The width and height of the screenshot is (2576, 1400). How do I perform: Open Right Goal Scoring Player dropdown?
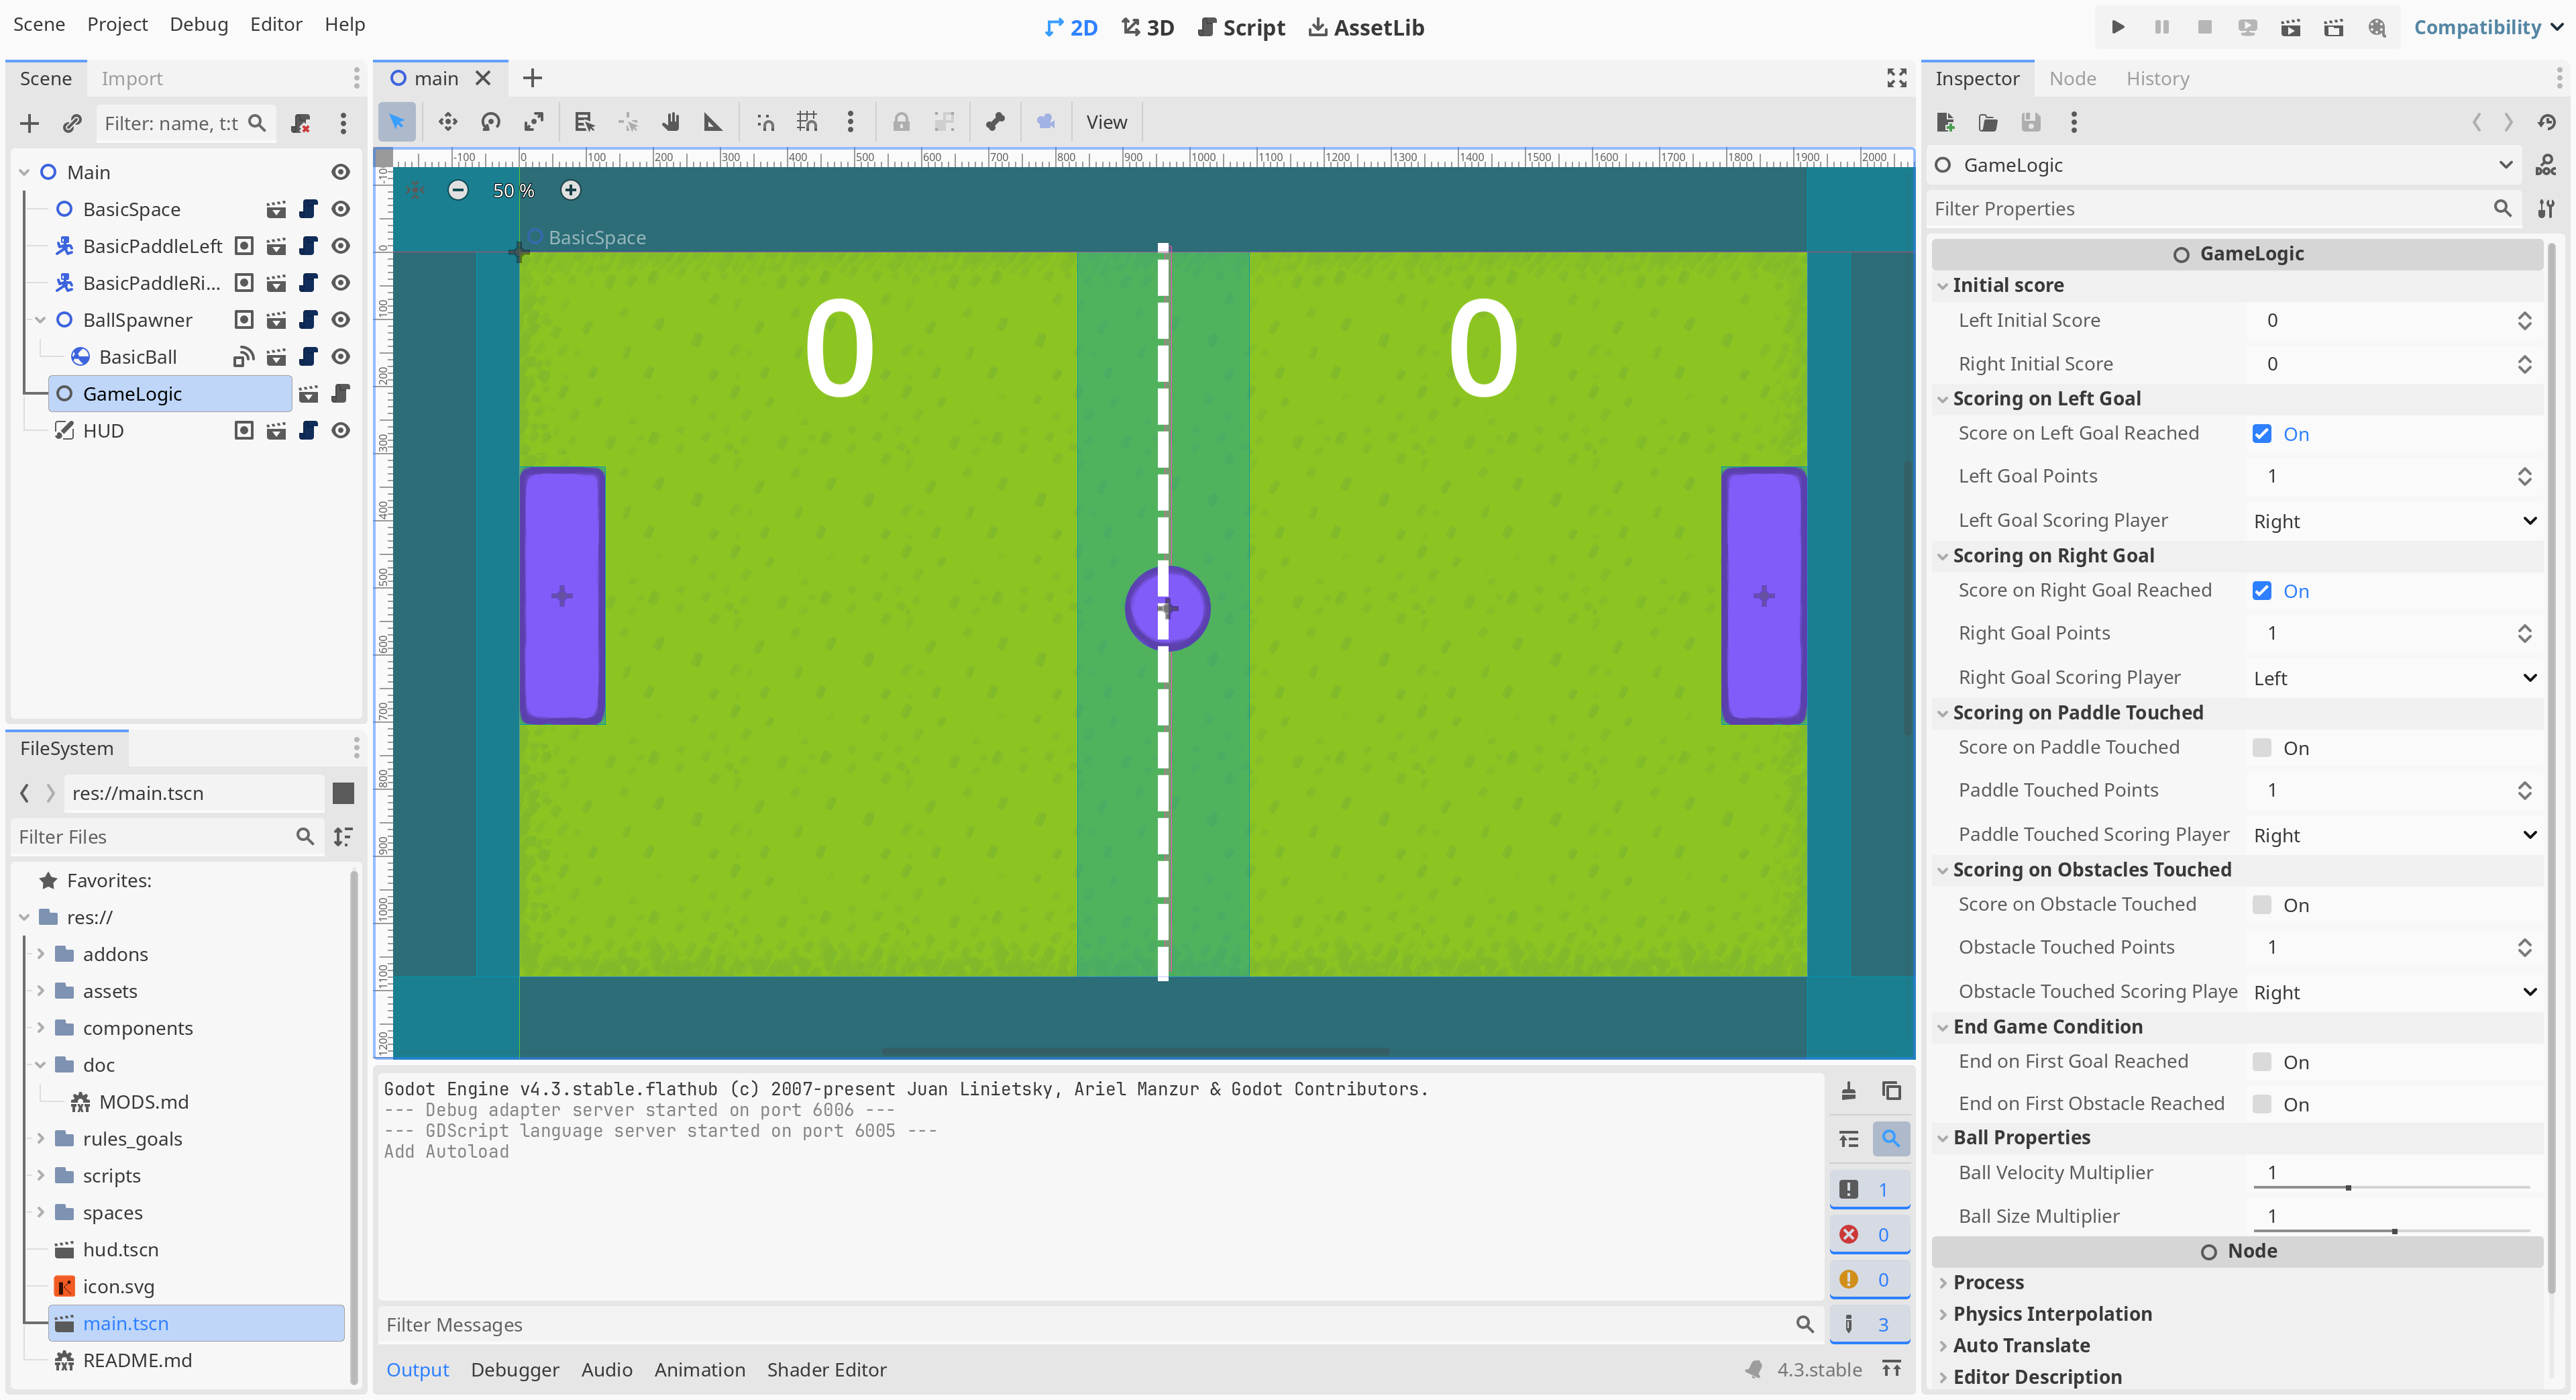pos(2394,679)
